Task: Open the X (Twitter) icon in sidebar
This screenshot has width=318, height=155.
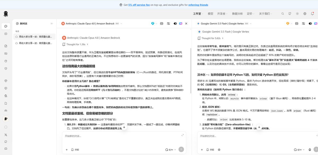Action: click(x=6, y=135)
